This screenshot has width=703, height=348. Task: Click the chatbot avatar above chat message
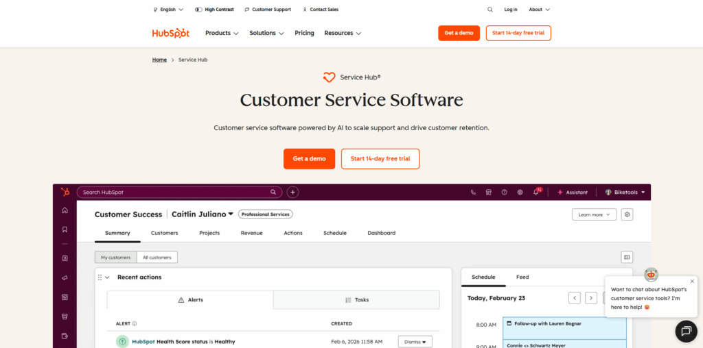(651, 274)
